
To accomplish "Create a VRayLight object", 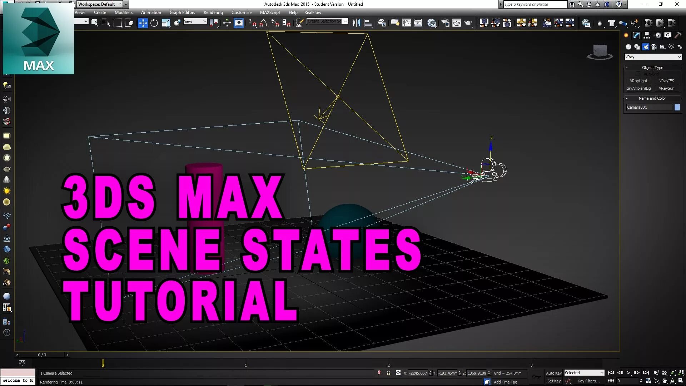I will coord(638,81).
